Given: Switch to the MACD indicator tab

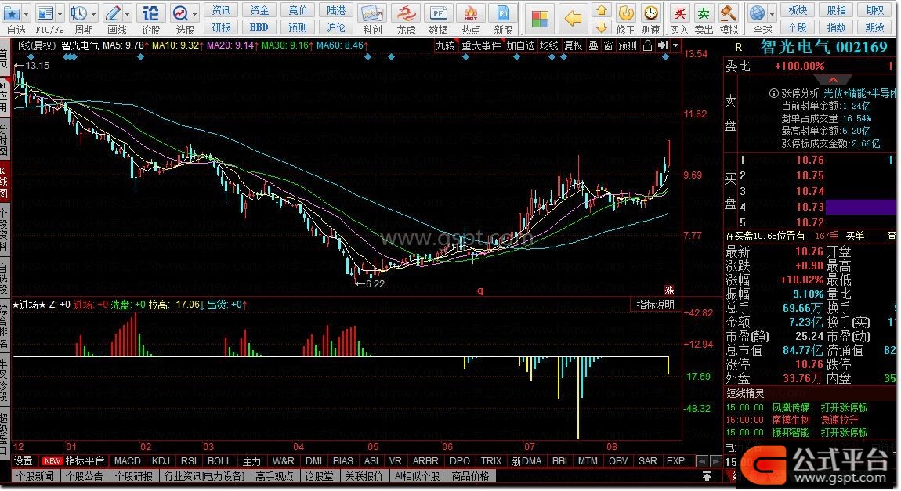Looking at the screenshot, I should [x=128, y=461].
